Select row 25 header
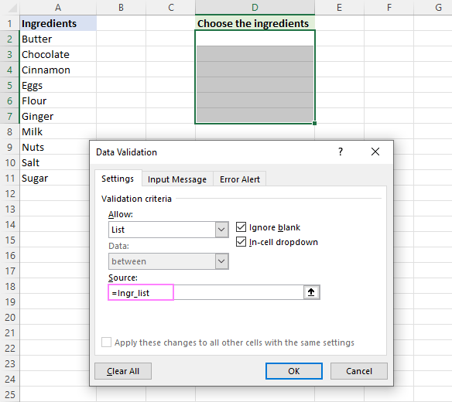 (x=10, y=394)
